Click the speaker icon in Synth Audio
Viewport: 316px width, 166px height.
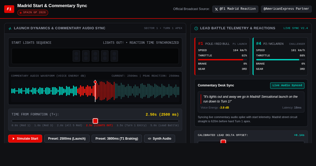click(x=149, y=139)
